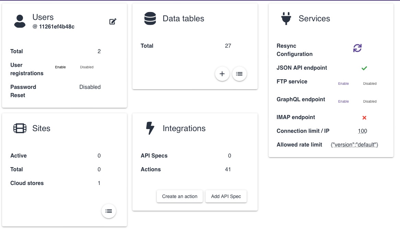The image size is (400, 232).
Task: Click the Integrations lightning bolt icon
Action: point(150,128)
